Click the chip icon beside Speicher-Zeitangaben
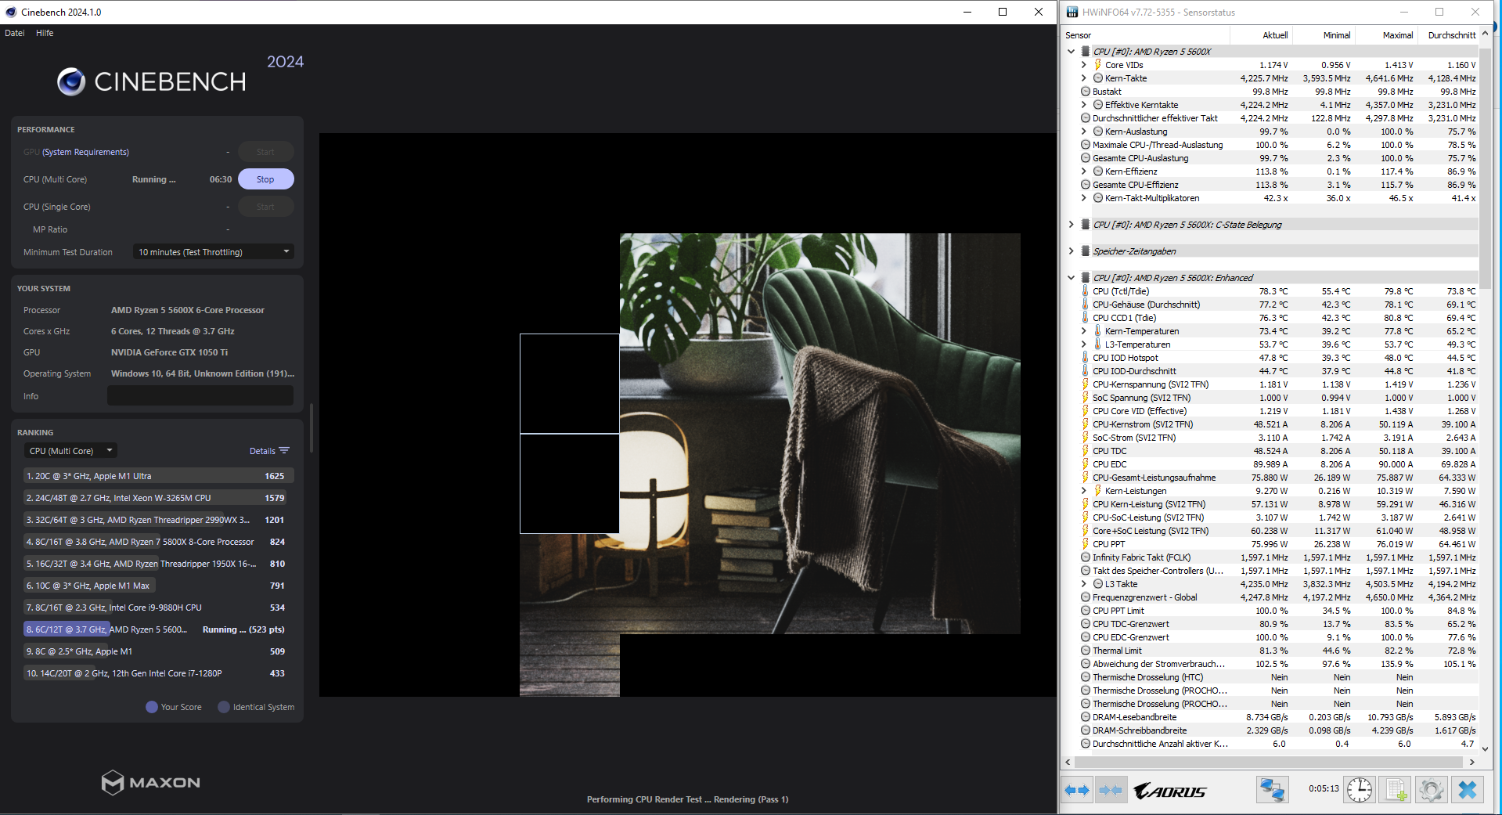The height and width of the screenshot is (815, 1502). [x=1086, y=251]
